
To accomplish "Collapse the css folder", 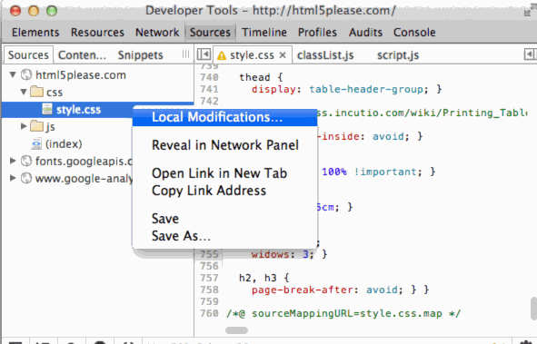I will click(x=24, y=92).
